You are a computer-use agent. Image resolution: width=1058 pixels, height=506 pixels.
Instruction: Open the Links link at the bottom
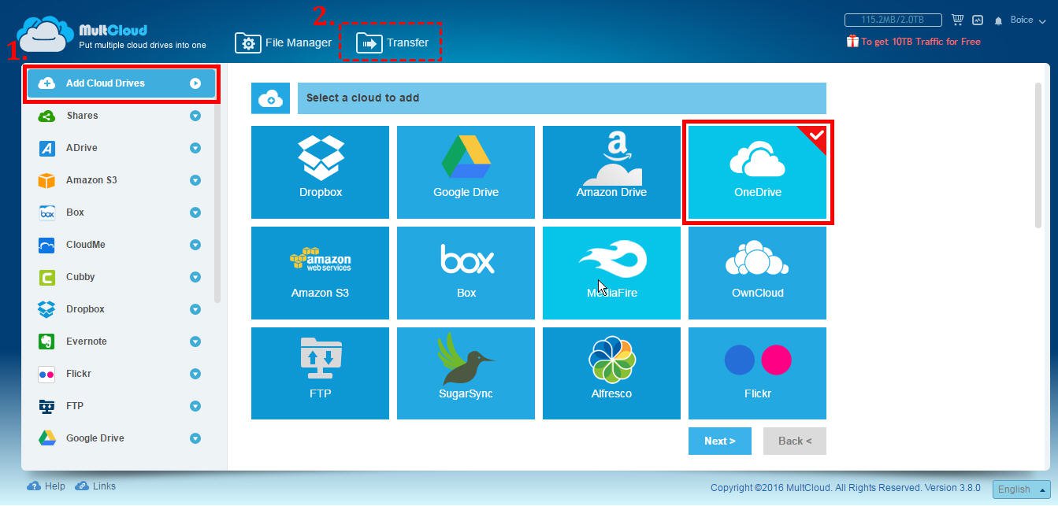(x=95, y=486)
